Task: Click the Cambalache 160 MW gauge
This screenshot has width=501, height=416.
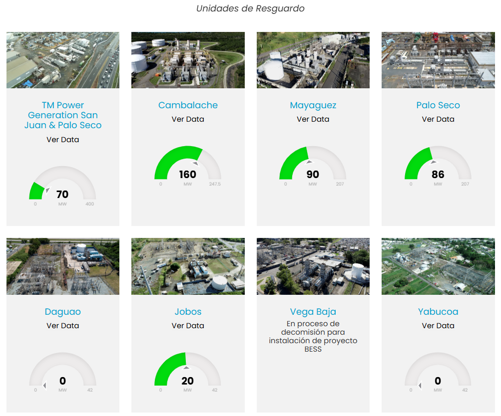Action: point(188,165)
